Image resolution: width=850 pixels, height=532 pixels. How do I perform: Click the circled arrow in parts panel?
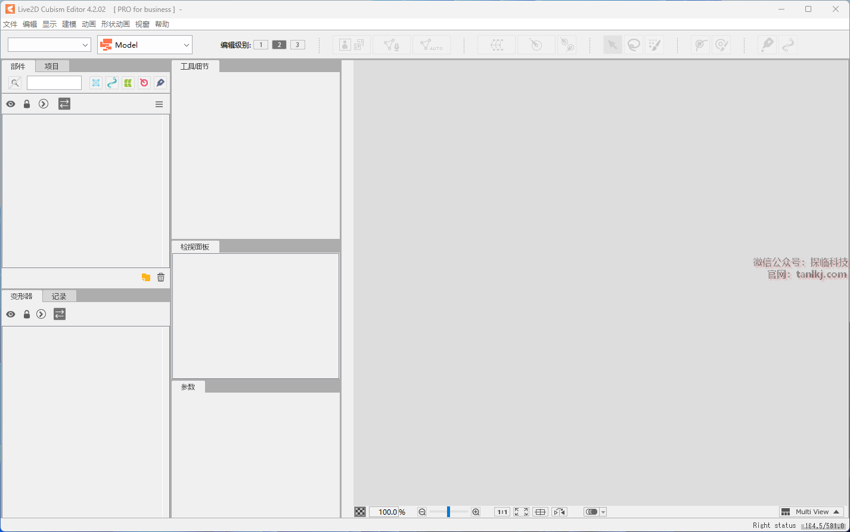click(x=44, y=104)
